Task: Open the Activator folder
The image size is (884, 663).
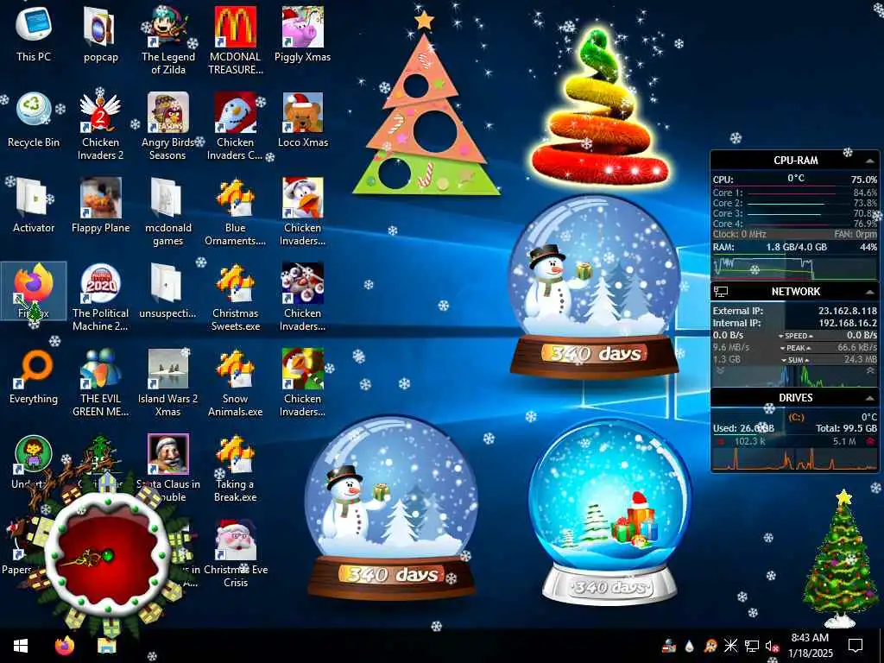Action: pos(34,205)
